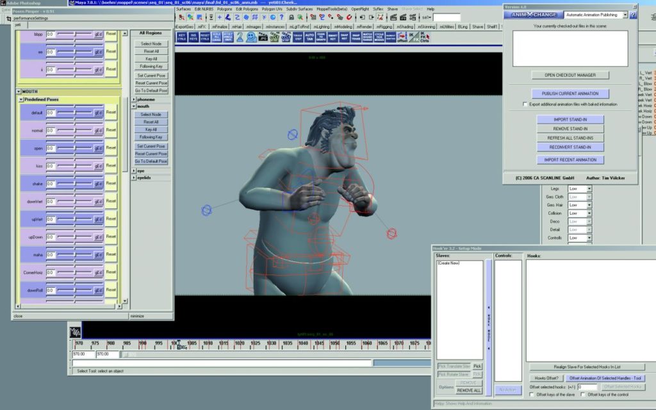The width and height of the screenshot is (656, 410).
Task: Click the IK FK Ctrls shelf icon
Action: pyautogui.click(x=424, y=37)
